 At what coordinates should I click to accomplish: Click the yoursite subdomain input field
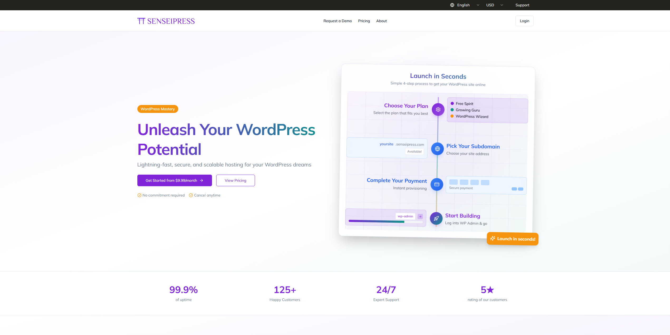[x=387, y=144]
